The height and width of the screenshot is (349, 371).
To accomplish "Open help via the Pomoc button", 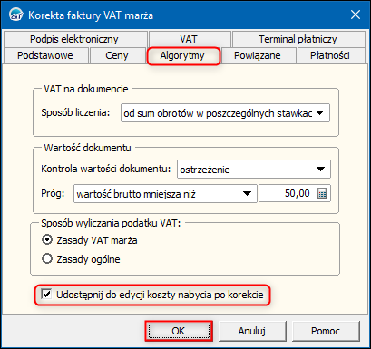I will (326, 331).
